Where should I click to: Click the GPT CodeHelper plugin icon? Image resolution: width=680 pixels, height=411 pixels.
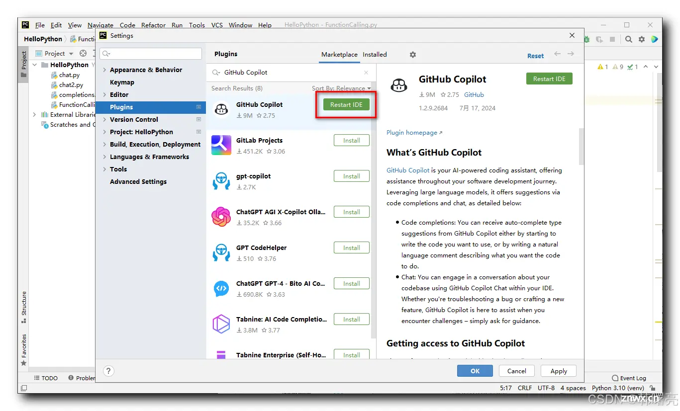[x=221, y=252]
